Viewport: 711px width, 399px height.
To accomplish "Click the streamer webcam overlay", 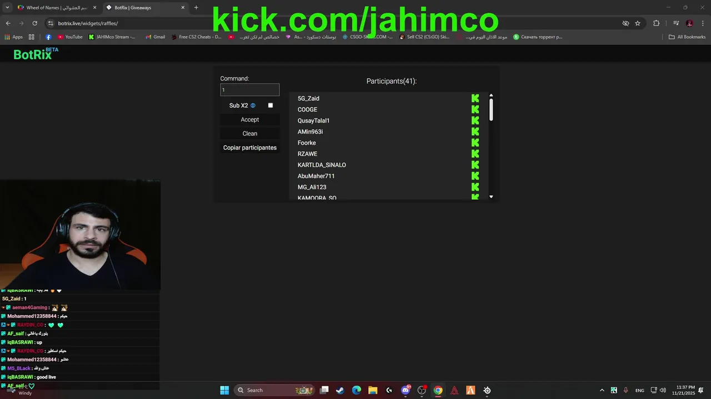I will 80,234.
